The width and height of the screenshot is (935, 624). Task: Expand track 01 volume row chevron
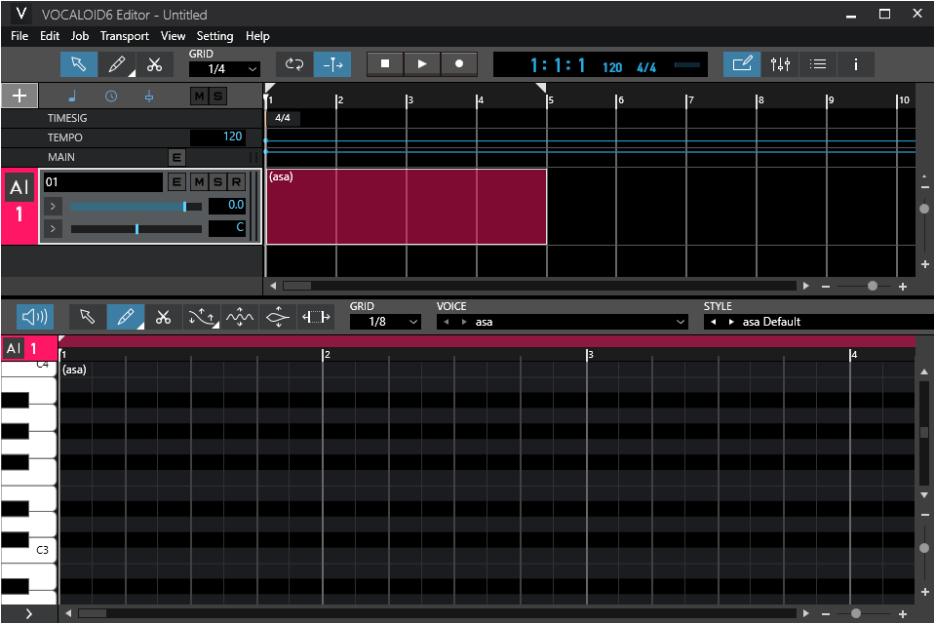coord(53,207)
